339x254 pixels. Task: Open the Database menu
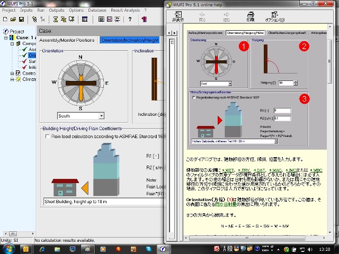pyautogui.click(x=97, y=10)
